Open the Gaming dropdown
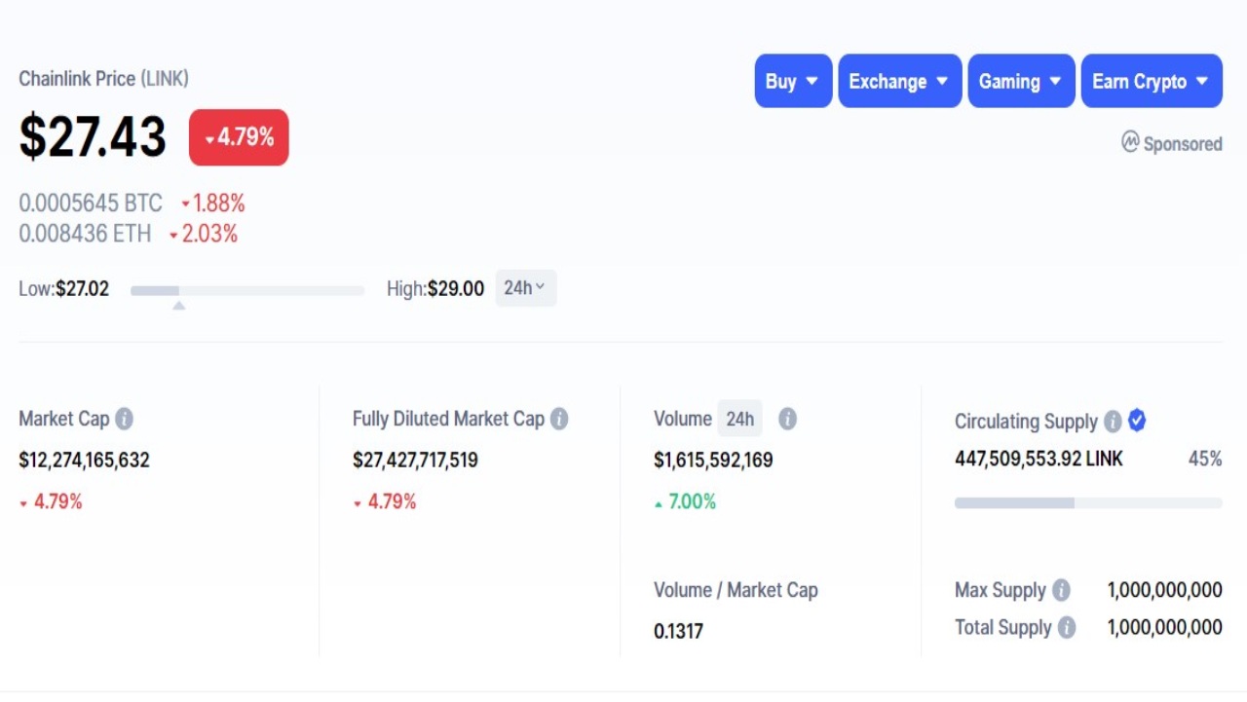 pos(1021,81)
